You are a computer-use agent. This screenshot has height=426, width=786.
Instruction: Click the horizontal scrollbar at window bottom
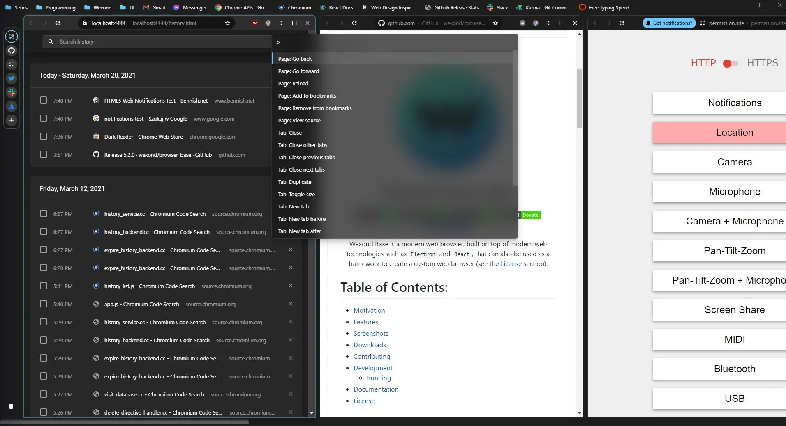[x=125, y=422]
